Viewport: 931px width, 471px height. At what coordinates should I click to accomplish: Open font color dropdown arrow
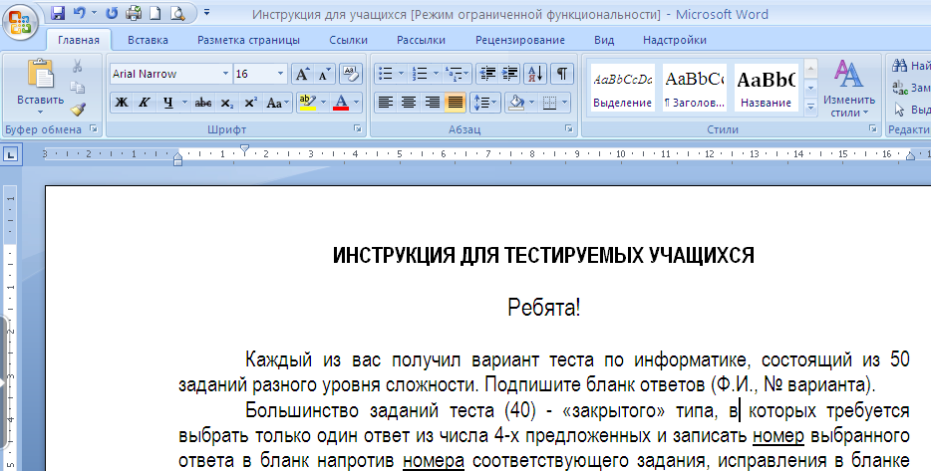356,103
